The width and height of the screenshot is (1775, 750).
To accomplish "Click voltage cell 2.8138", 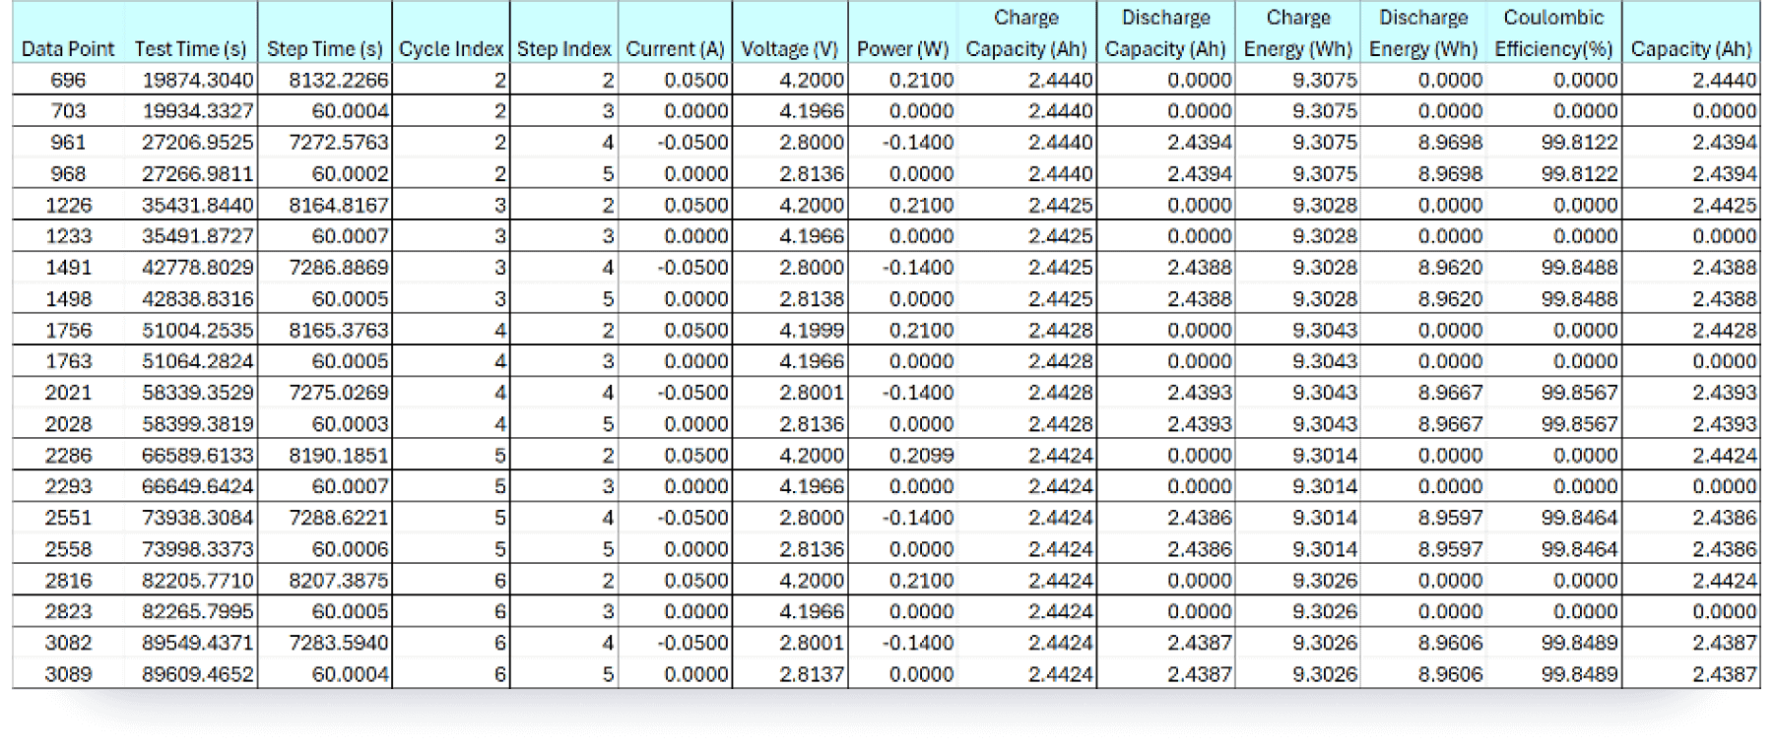I will (790, 299).
